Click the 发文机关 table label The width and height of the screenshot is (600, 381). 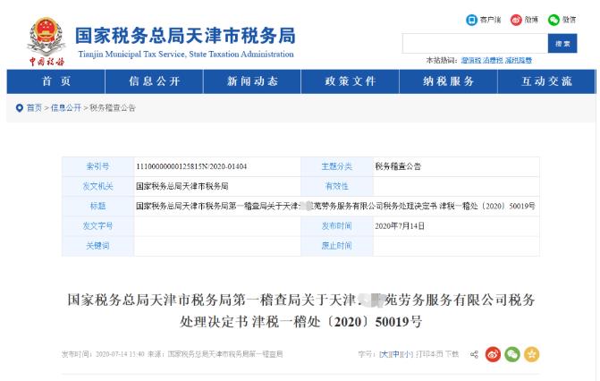[x=97, y=187]
